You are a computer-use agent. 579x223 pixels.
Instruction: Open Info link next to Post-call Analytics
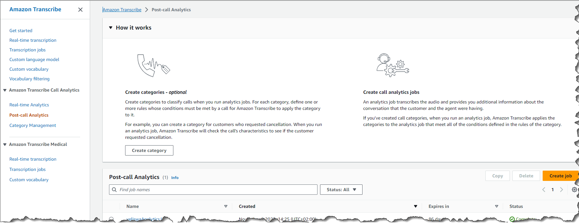175,178
